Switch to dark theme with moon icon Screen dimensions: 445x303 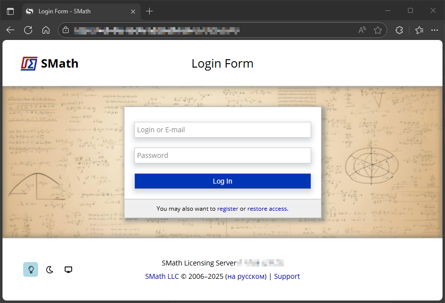click(50, 269)
